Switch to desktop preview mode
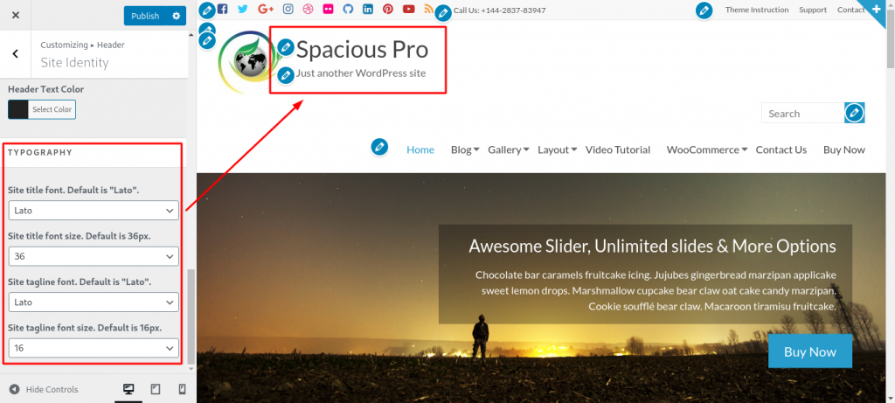This screenshot has width=895, height=403. point(128,389)
